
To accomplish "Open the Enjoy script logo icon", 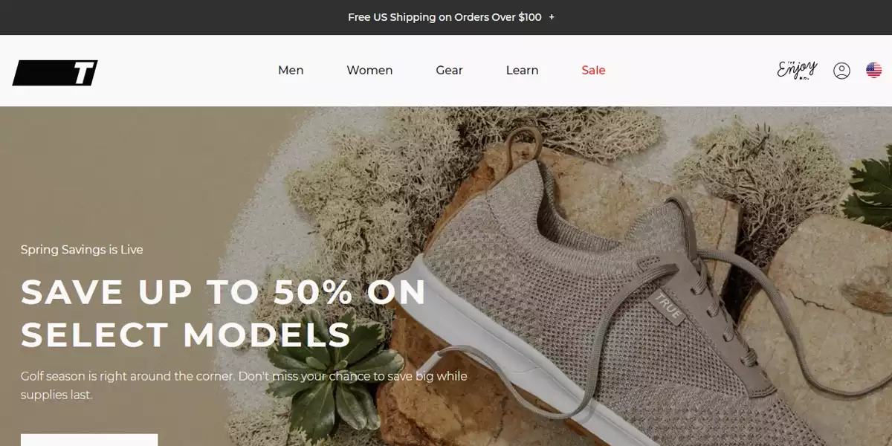I will (x=797, y=70).
